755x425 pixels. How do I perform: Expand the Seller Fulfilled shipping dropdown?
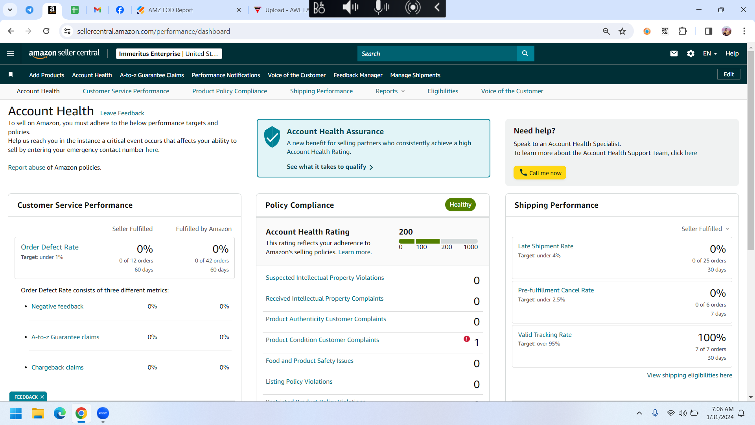[705, 229]
